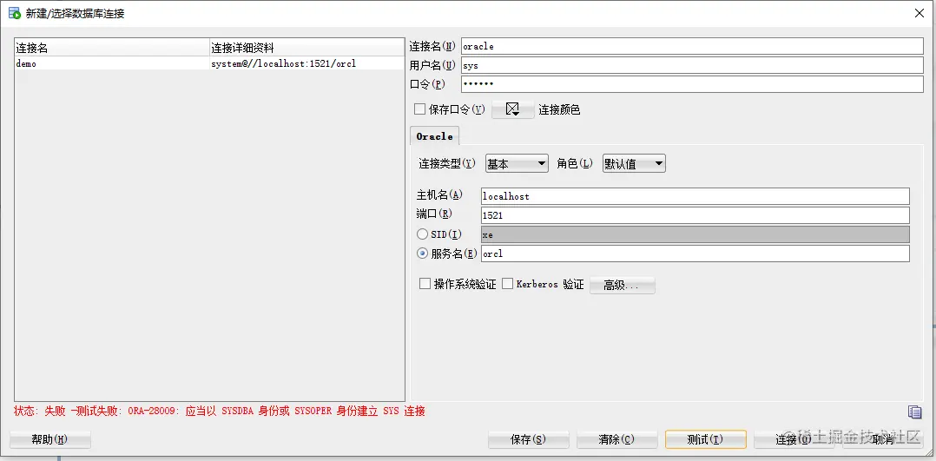Sort by connection details column header
This screenshot has height=461, width=936.
(x=307, y=48)
